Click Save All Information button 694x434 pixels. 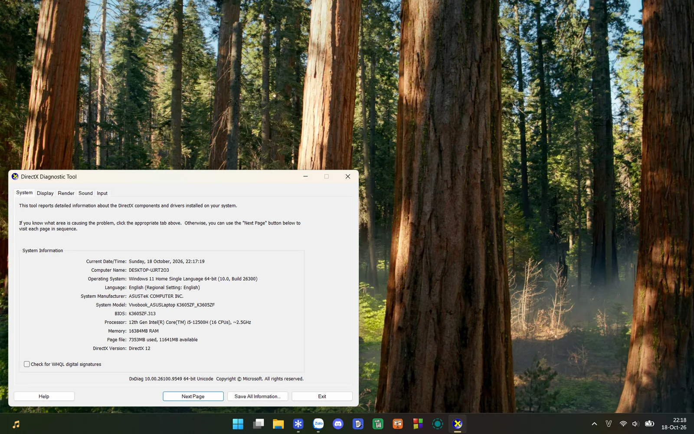[257, 396]
